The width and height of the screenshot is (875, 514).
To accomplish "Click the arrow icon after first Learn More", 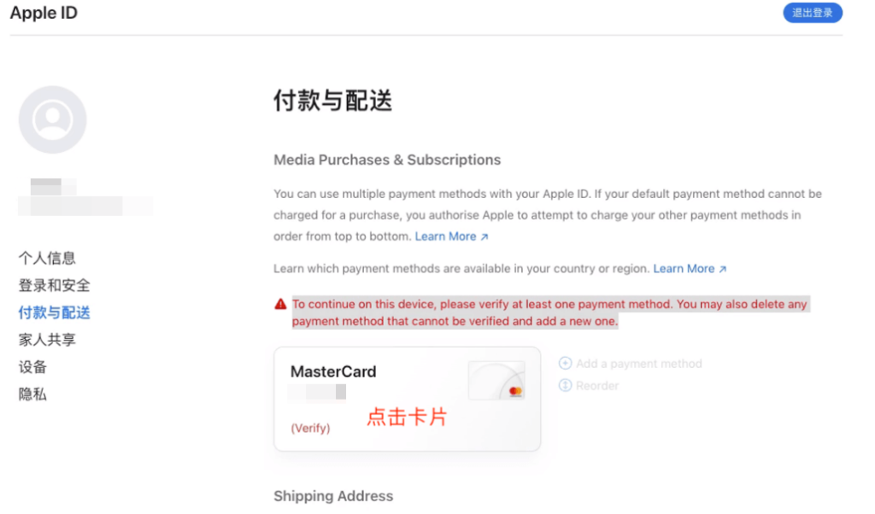I will point(484,237).
